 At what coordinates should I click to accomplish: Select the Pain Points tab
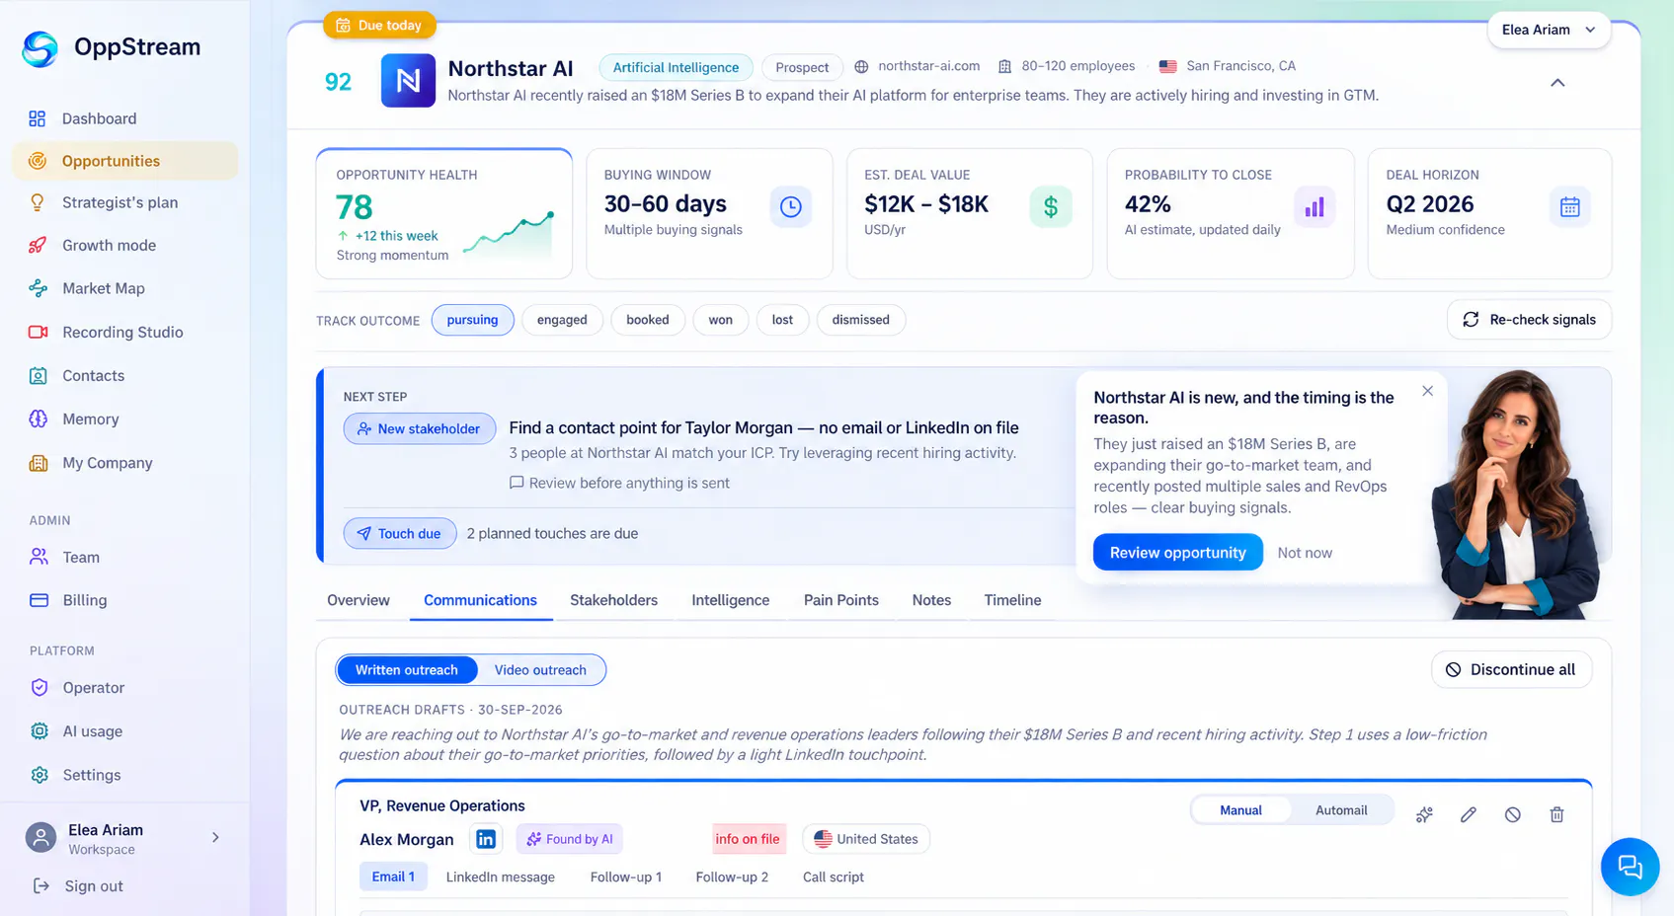(x=841, y=600)
